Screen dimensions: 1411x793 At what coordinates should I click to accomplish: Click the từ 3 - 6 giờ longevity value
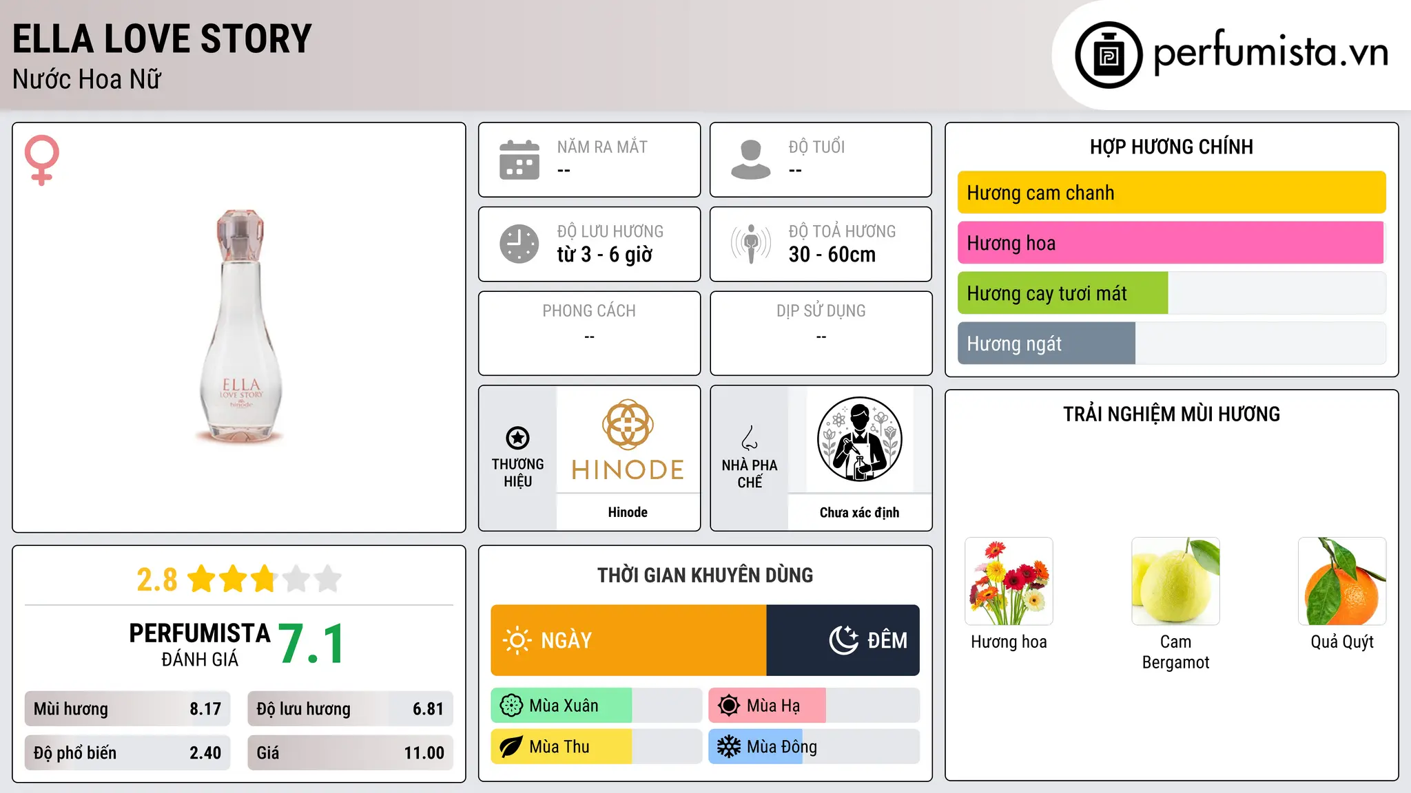point(605,255)
